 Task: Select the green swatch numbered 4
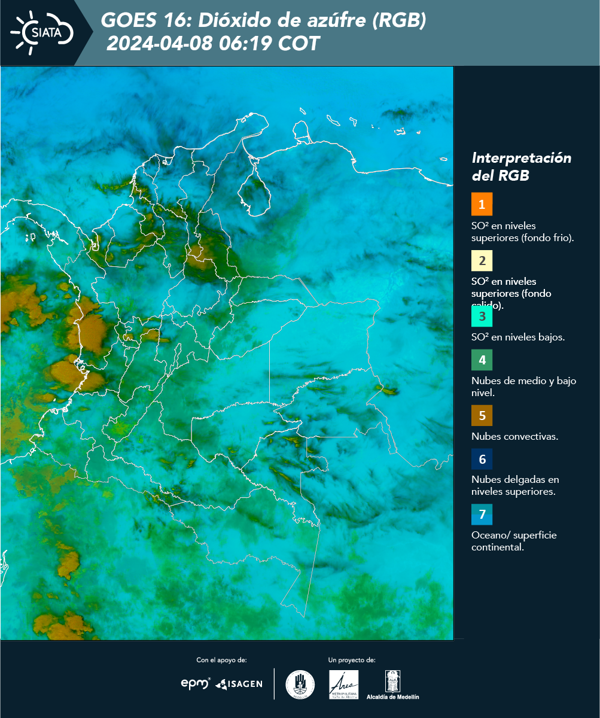482,360
